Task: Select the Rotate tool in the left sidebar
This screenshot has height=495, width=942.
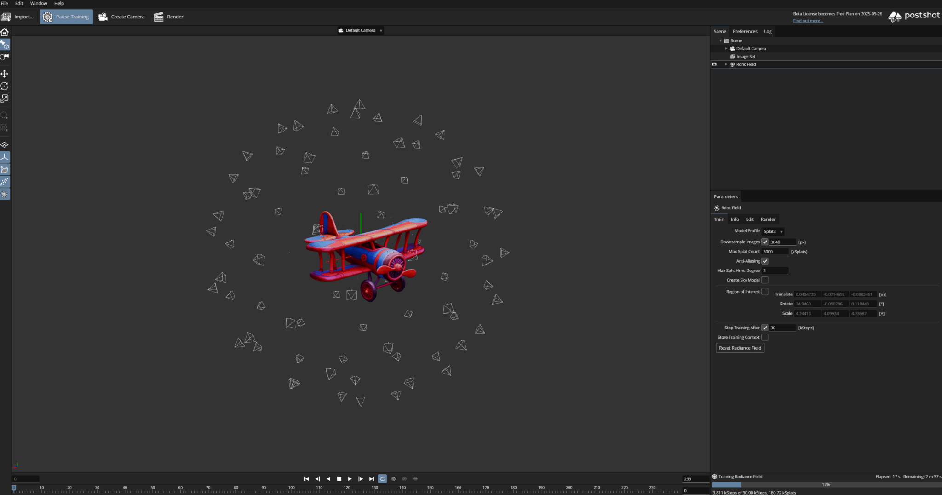Action: point(5,86)
